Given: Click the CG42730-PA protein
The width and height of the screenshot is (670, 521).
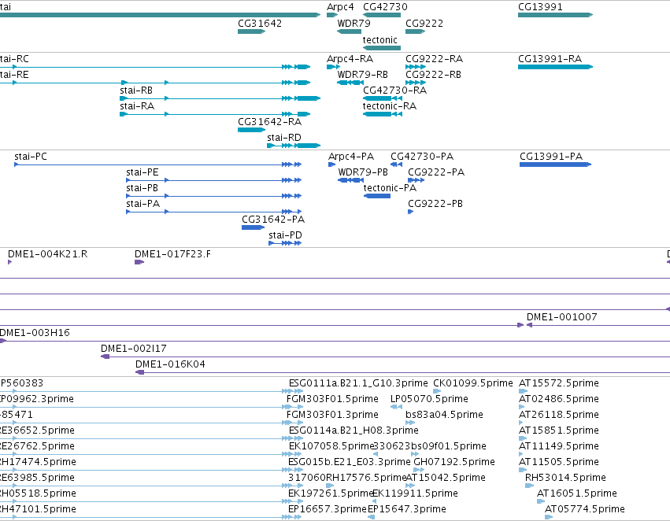Looking at the screenshot, I should click(396, 164).
